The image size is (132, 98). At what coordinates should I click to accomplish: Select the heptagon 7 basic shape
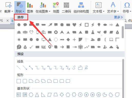tap(80, 95)
